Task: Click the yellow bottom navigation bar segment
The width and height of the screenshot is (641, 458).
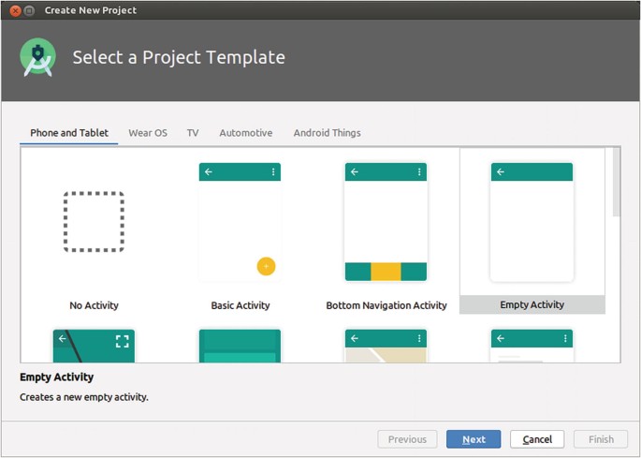Action: (386, 272)
